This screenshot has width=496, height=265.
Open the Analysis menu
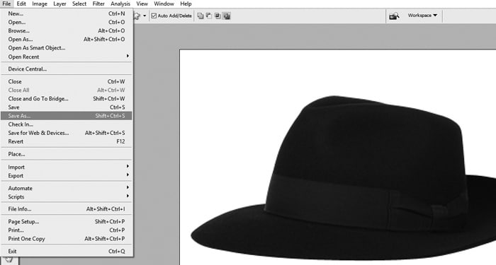[x=120, y=4]
